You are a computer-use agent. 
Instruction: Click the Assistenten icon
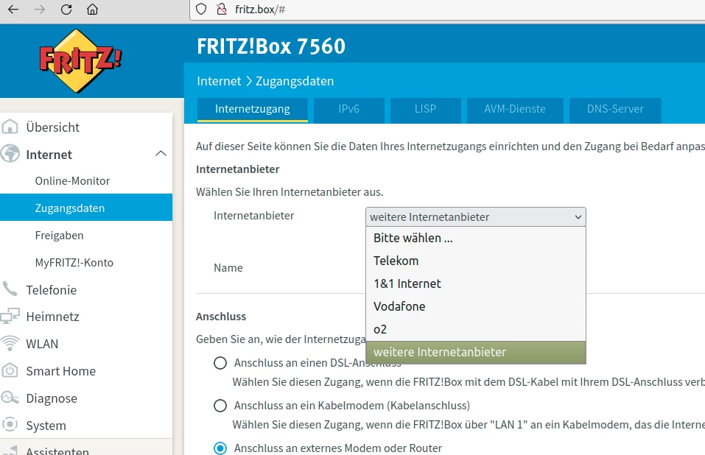click(10, 451)
